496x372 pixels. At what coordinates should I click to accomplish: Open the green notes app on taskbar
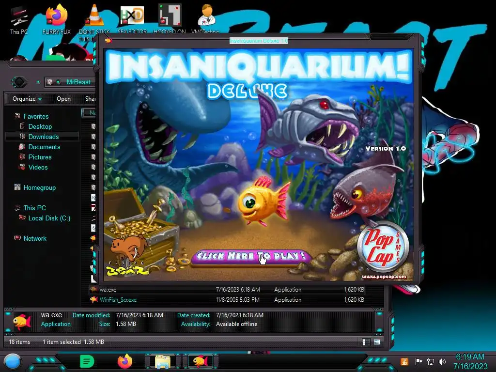[x=87, y=361]
